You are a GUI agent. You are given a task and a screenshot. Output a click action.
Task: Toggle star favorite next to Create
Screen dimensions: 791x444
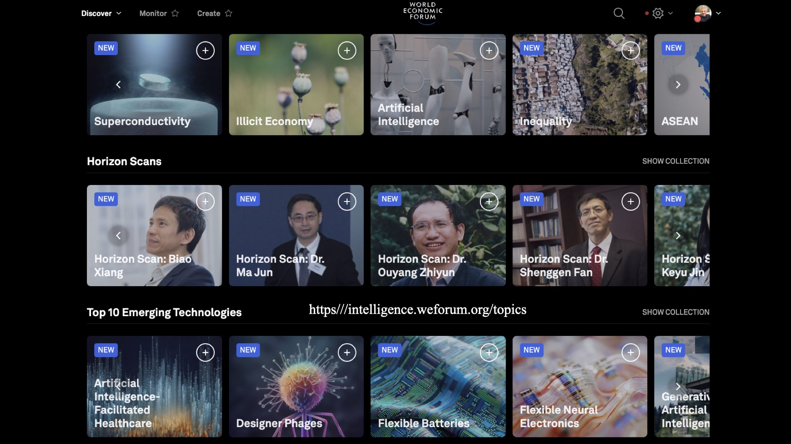pos(229,13)
